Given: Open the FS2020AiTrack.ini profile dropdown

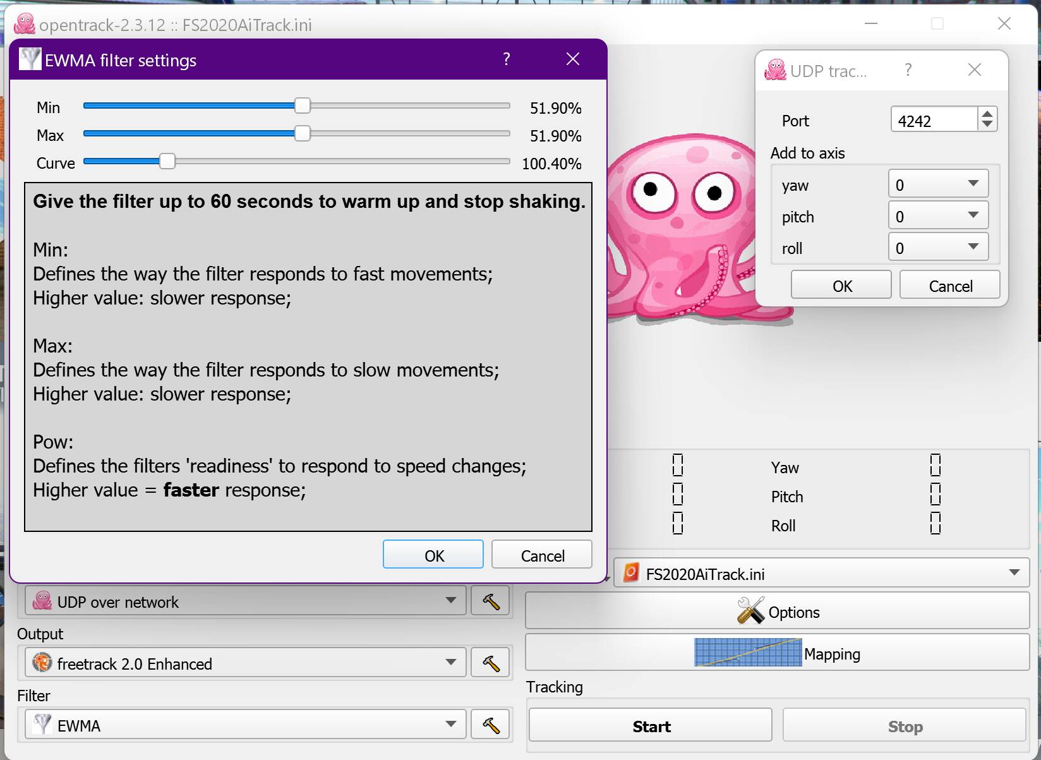Looking at the screenshot, I should tap(821, 573).
